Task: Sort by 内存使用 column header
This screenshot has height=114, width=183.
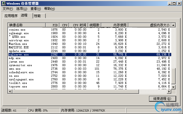Action: point(115,25)
